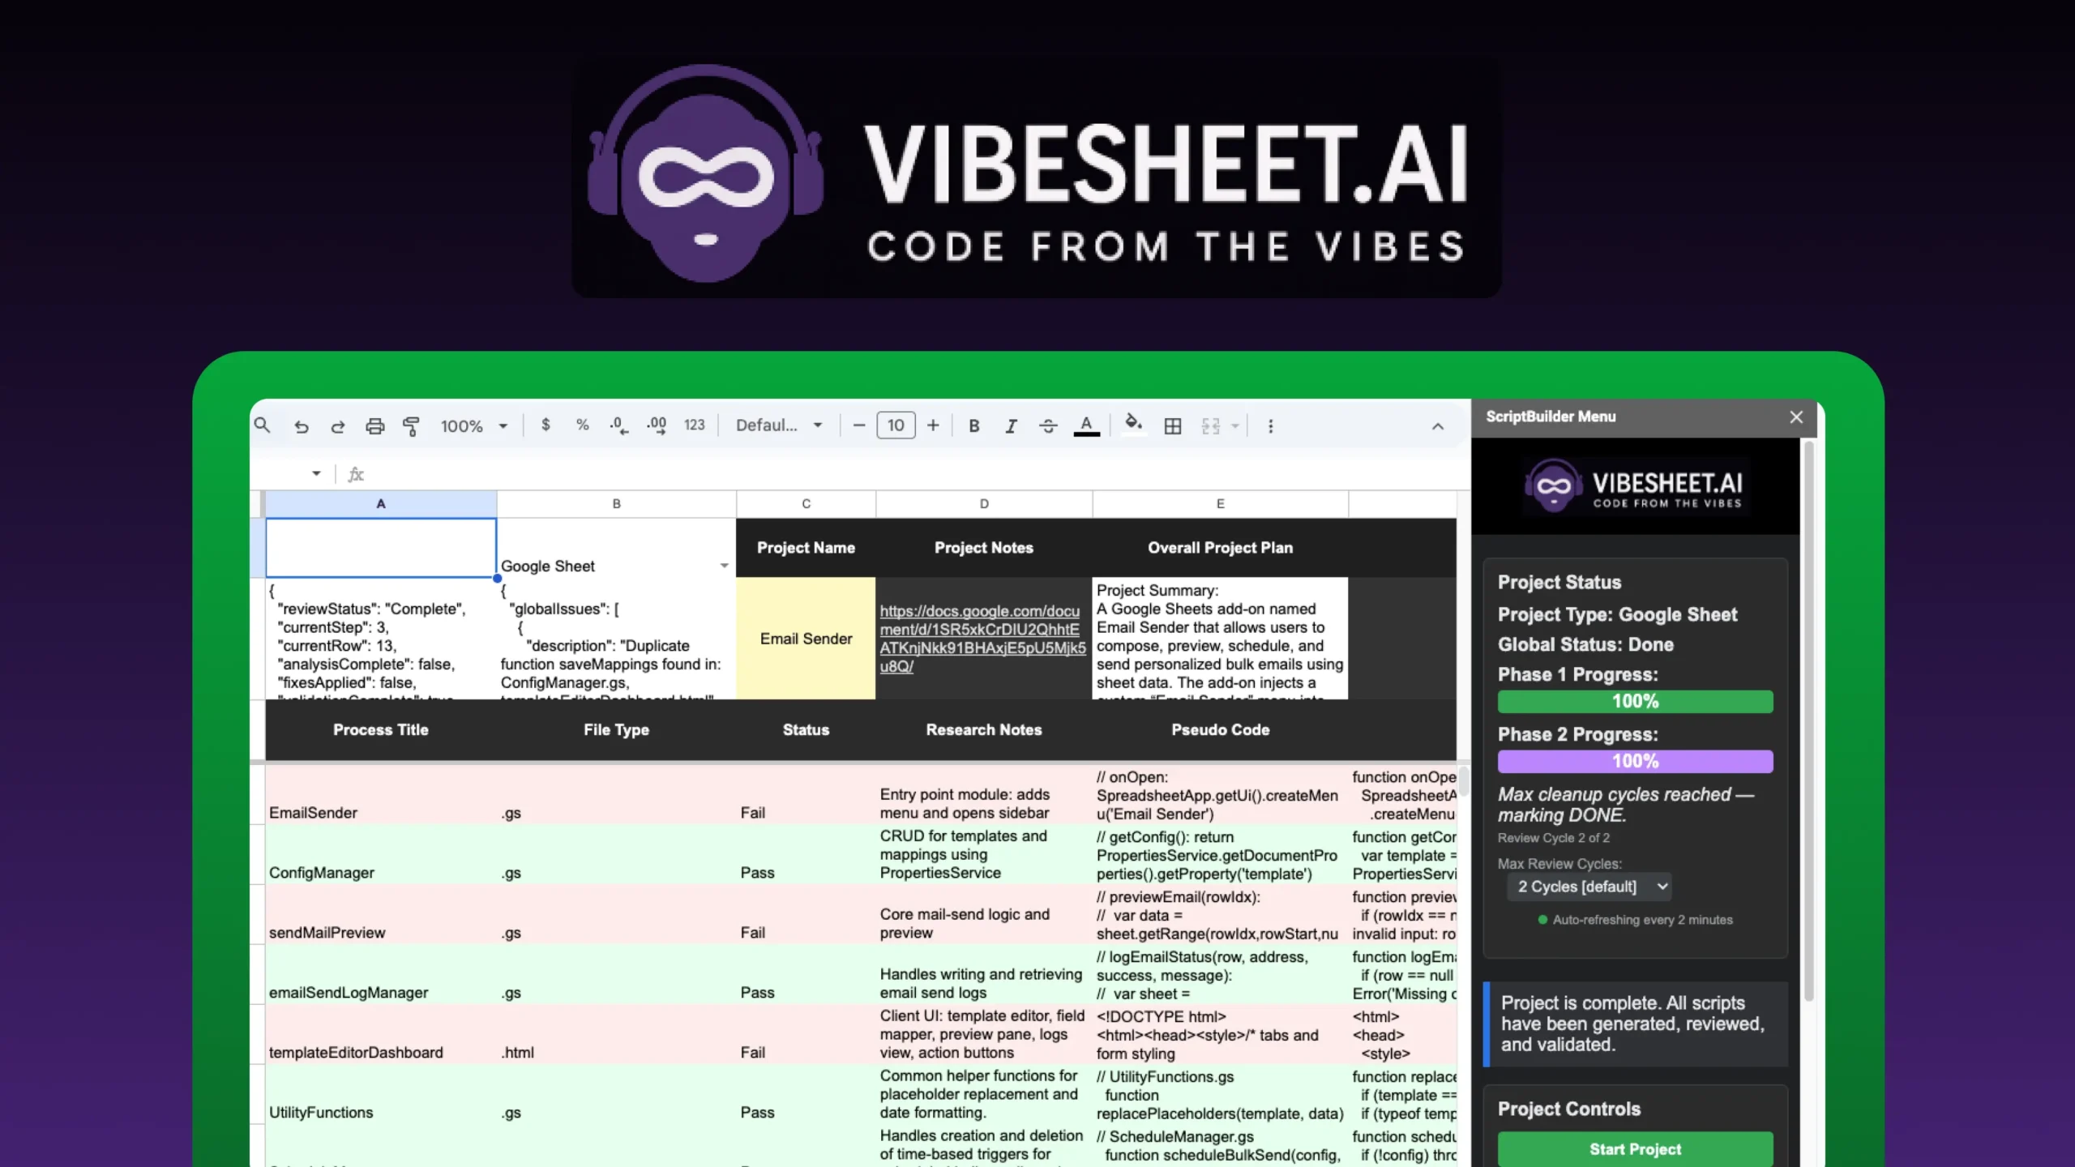Open the more options three-dot menu
This screenshot has width=2075, height=1167.
point(1270,426)
